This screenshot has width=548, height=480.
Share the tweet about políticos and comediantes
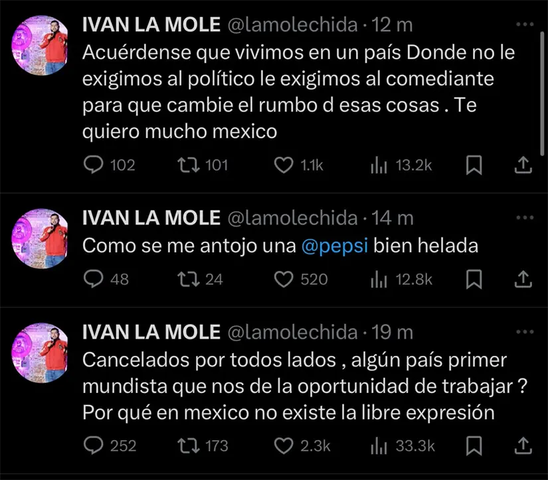coord(523,165)
